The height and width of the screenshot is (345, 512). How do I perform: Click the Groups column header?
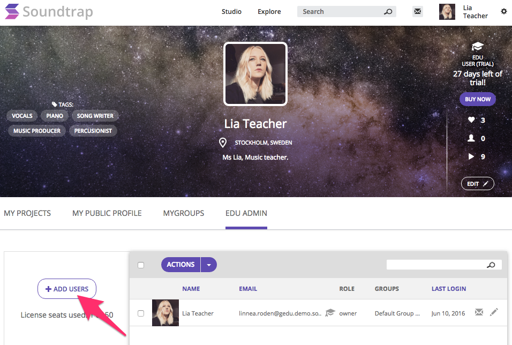387,289
